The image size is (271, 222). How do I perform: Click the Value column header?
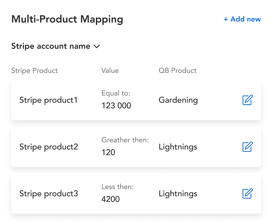pyautogui.click(x=110, y=71)
